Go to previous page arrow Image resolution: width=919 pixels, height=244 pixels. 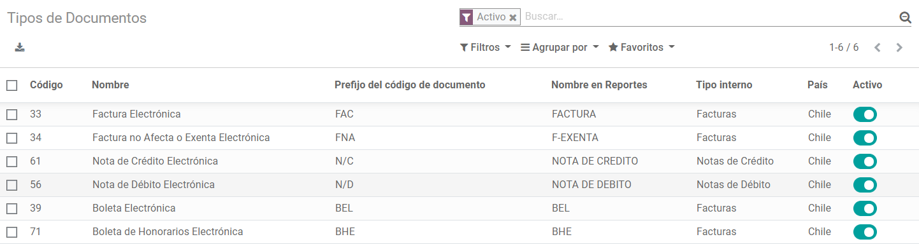click(878, 48)
